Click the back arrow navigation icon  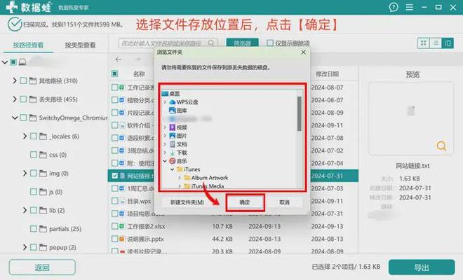coord(119,59)
